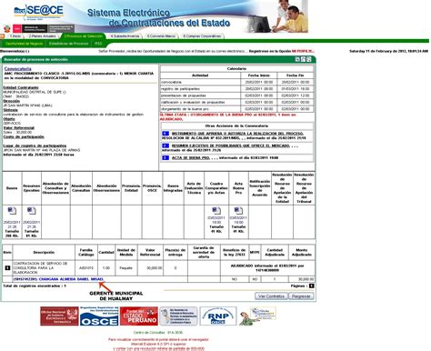
Task: Open the ACTA DE BUENA PRO link
Action: (191, 158)
